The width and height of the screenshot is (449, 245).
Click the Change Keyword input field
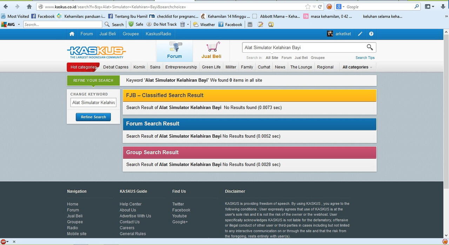click(x=93, y=102)
